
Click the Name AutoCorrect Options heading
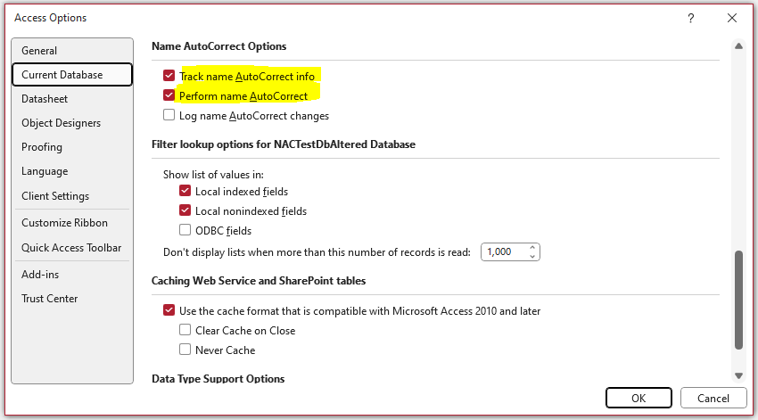pos(219,46)
